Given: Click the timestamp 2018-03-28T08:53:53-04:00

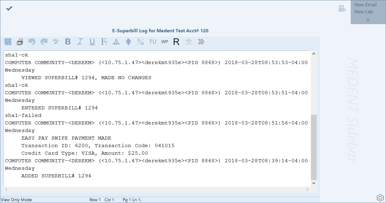Looking at the screenshot, I should (266, 63).
